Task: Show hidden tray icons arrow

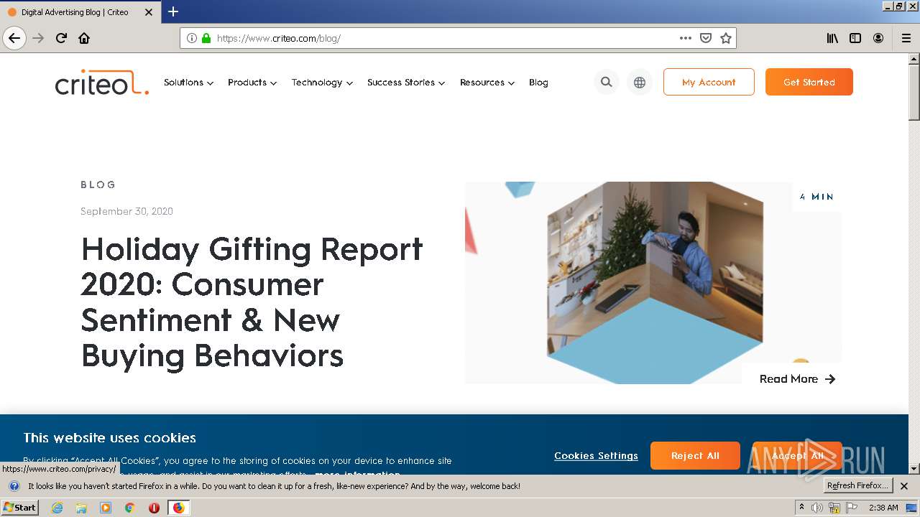Action: pos(801,508)
